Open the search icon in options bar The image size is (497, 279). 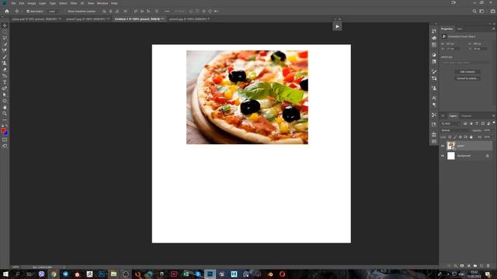[474, 11]
